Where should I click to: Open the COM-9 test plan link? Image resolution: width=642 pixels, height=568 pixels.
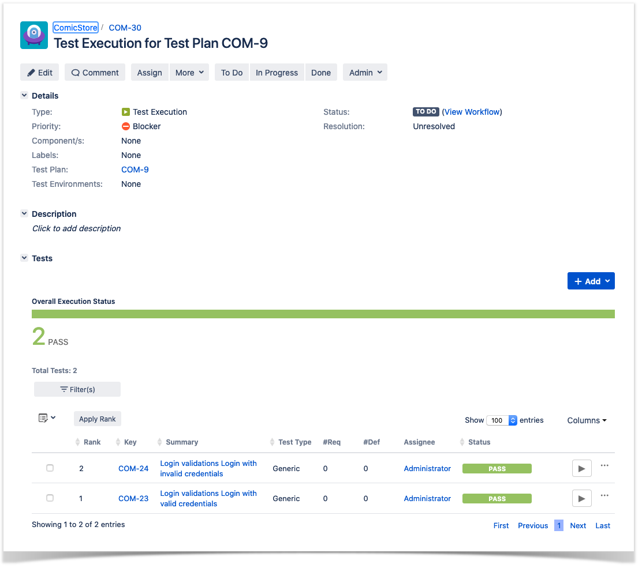pos(135,170)
